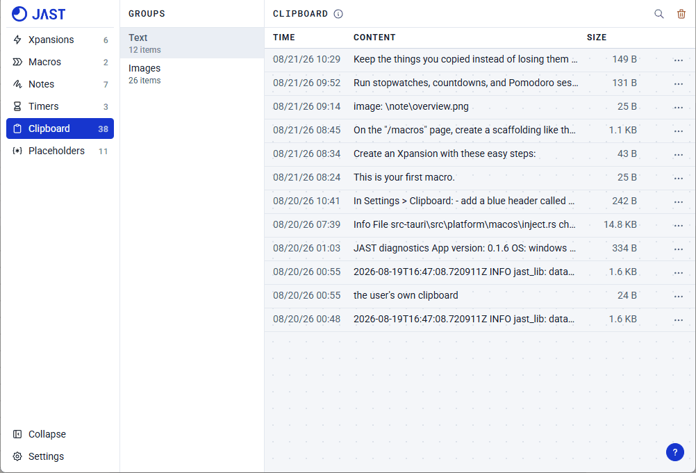Click the JAST logo icon
This screenshot has width=696, height=473.
pos(19,14)
